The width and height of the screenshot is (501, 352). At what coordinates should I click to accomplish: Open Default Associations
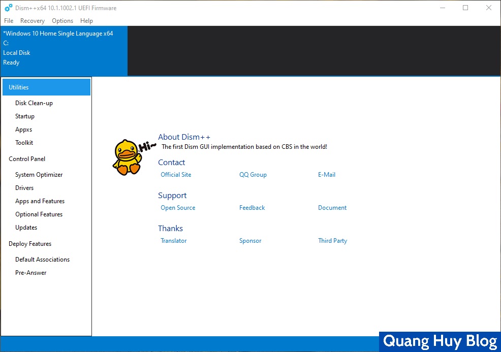tap(42, 260)
